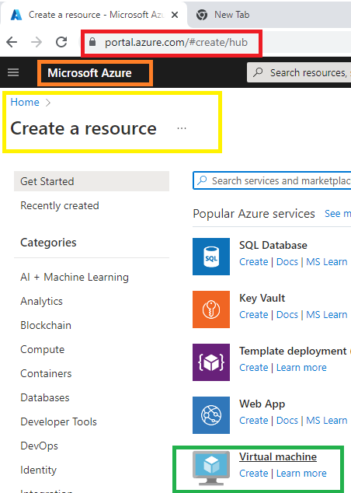Choose the Analytics category

[x=41, y=301]
